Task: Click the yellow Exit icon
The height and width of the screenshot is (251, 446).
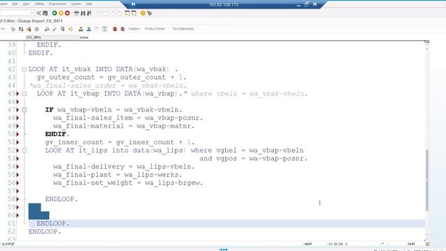Action: pyautogui.click(x=61, y=13)
